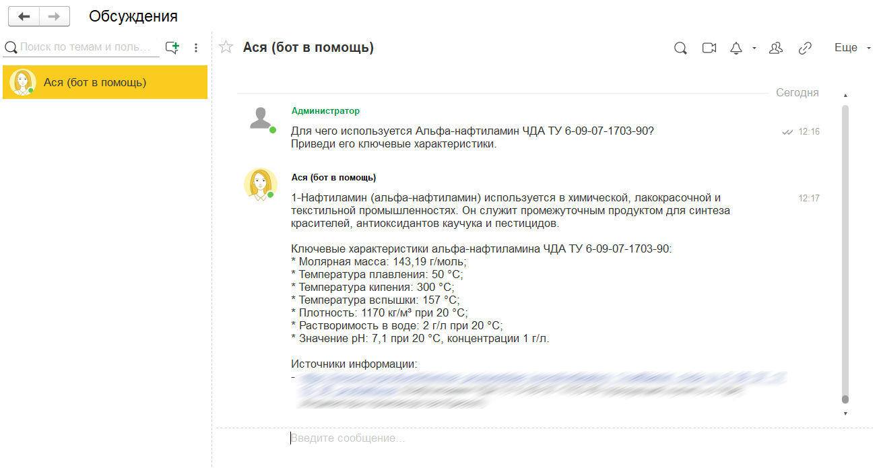Add participants to the conversation
Viewport: 879px width, 468px height.
[776, 48]
